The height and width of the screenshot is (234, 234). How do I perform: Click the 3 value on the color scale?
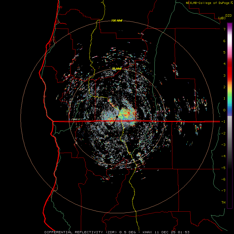click(224, 75)
